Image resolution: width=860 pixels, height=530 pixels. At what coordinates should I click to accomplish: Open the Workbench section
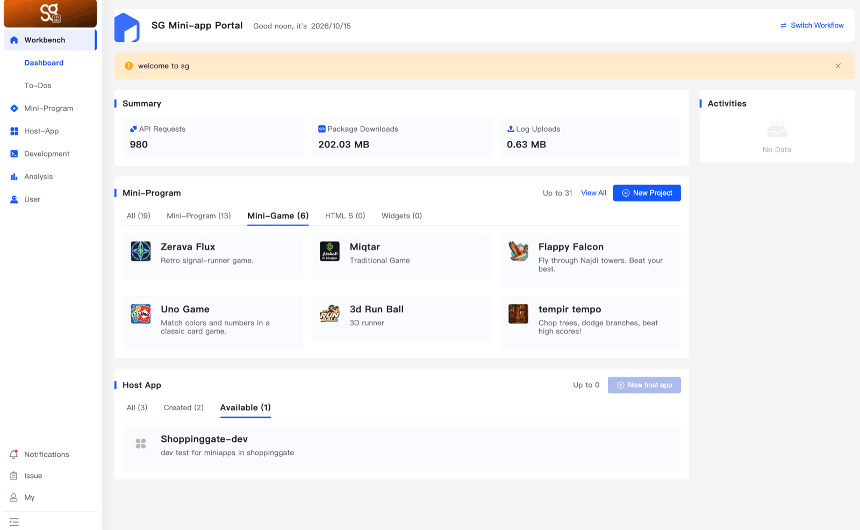[50, 40]
